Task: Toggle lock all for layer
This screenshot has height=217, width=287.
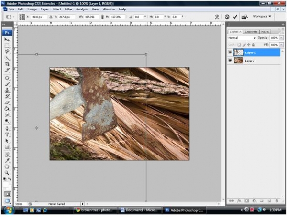Action: point(254,45)
